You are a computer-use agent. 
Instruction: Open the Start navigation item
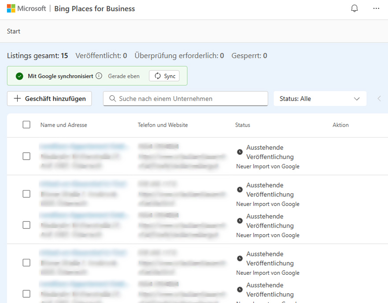14,31
